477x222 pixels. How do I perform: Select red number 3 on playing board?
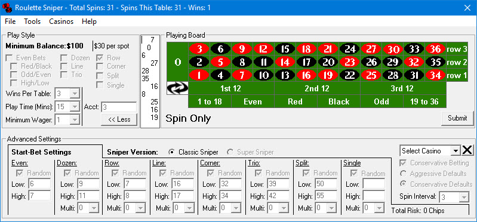click(x=199, y=49)
